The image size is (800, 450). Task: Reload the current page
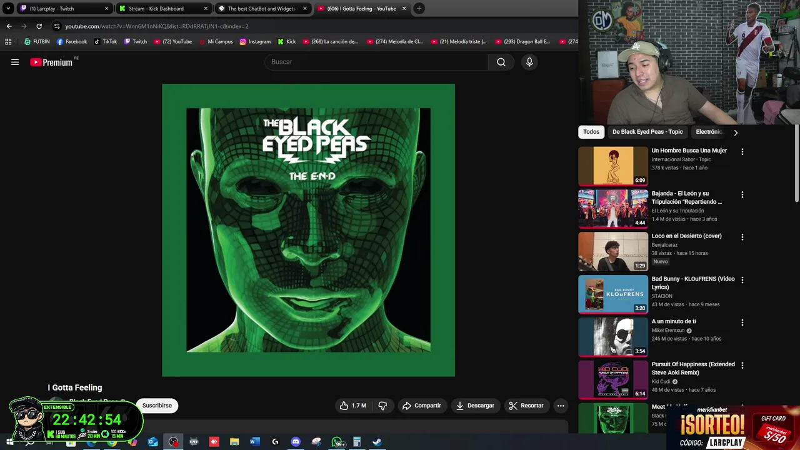(39, 26)
